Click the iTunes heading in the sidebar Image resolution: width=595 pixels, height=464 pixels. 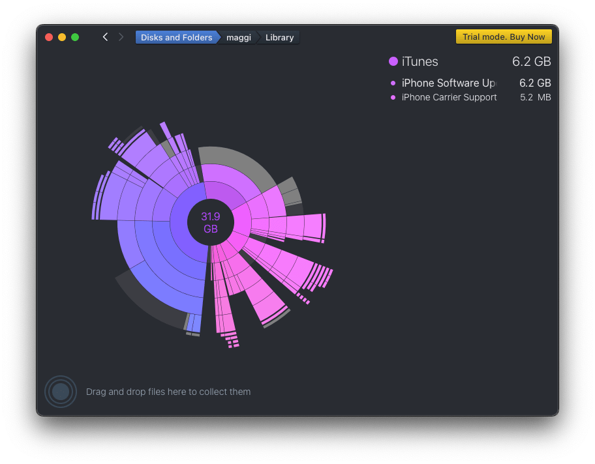[x=420, y=62]
